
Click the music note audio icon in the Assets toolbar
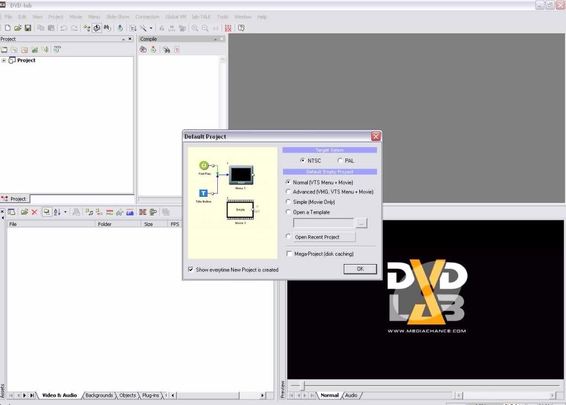pos(89,212)
